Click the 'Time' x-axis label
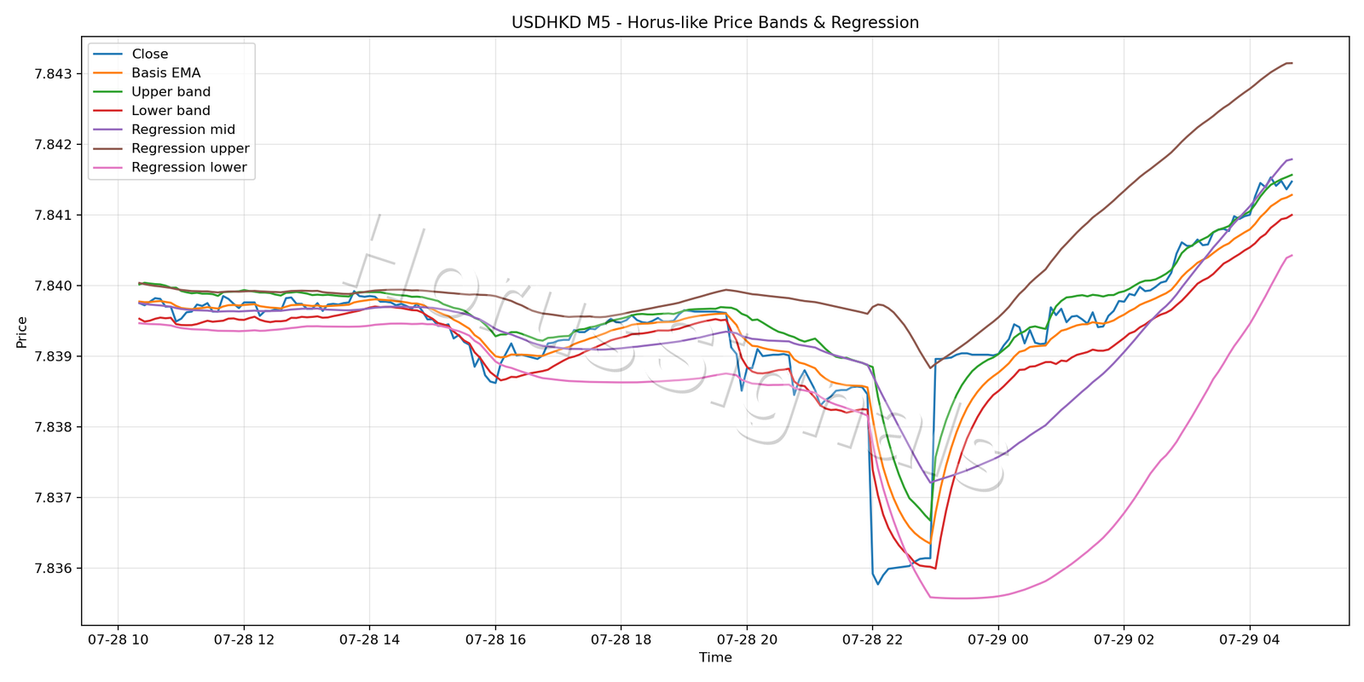This screenshot has width=1364, height=682. click(715, 657)
